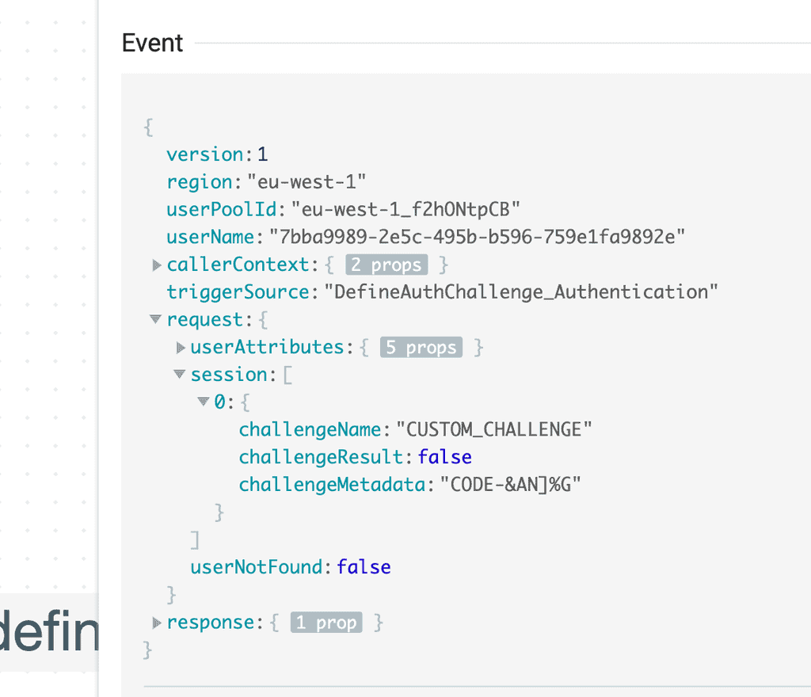Select the userPoolId value string
This screenshot has height=697, width=811.
405,210
